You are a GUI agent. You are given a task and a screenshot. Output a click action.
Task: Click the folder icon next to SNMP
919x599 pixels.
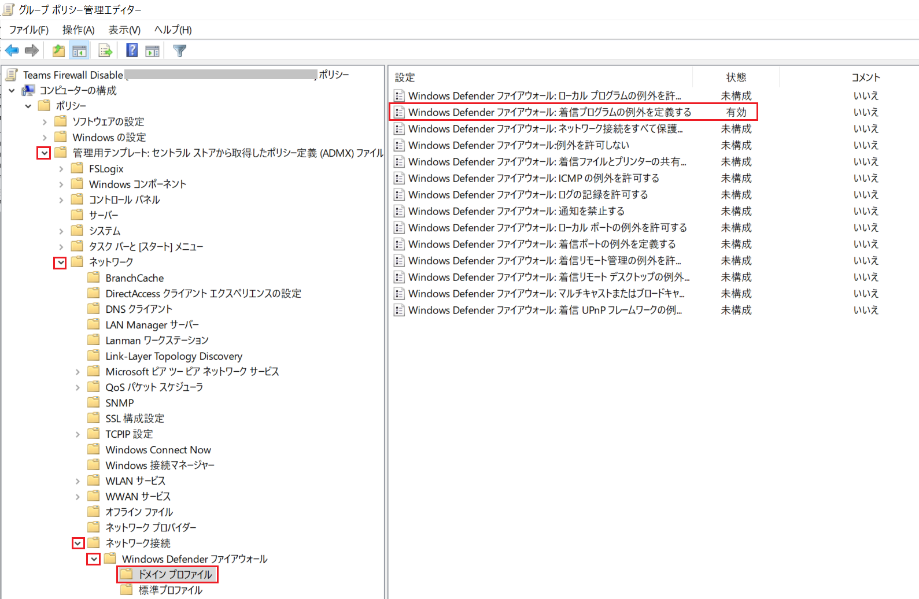(x=94, y=402)
